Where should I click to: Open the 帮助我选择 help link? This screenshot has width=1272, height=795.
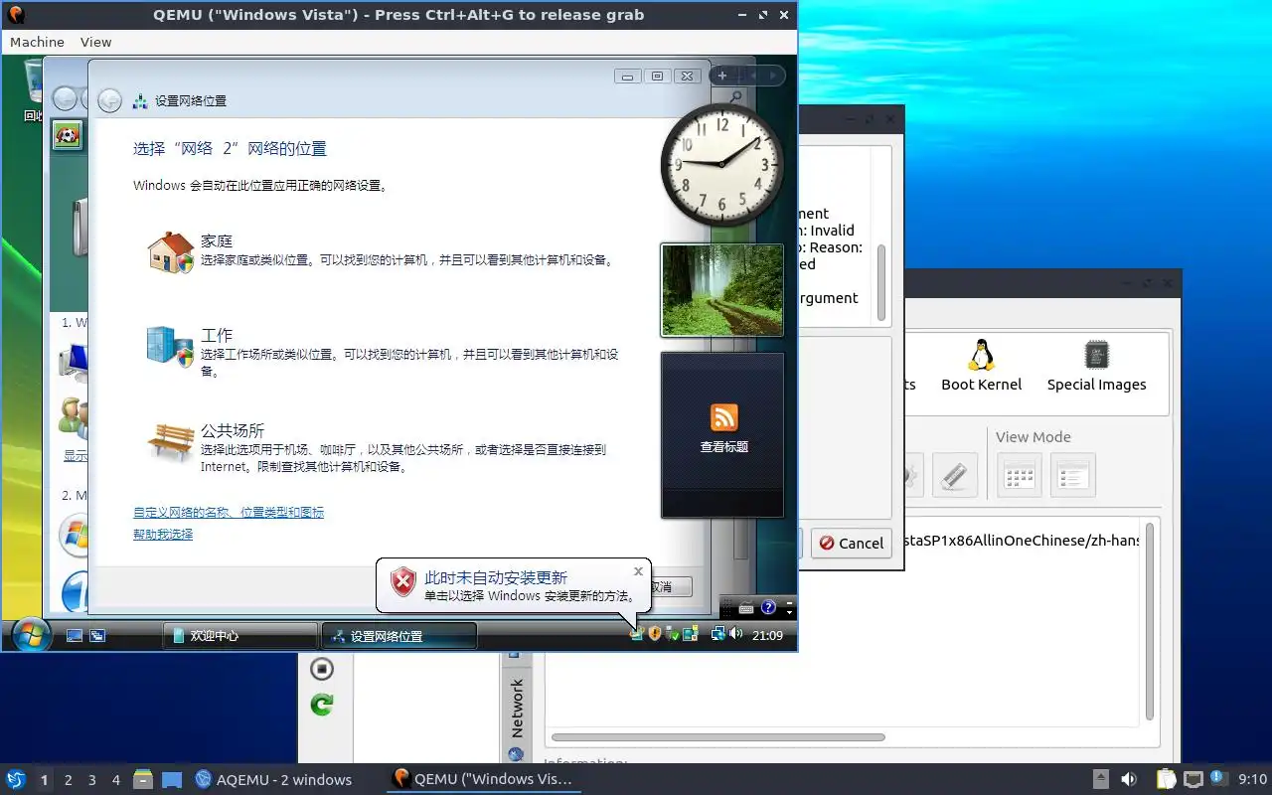click(x=163, y=535)
